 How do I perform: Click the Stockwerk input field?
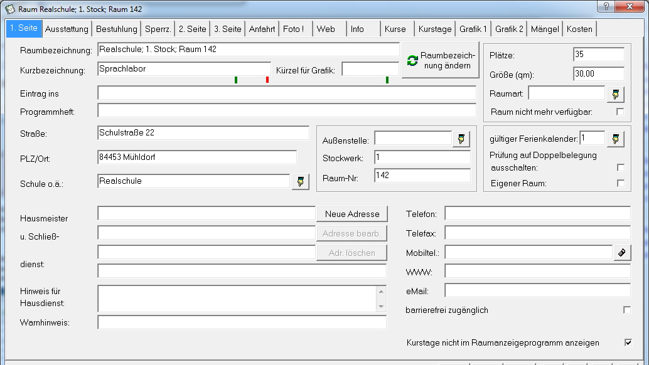click(422, 157)
